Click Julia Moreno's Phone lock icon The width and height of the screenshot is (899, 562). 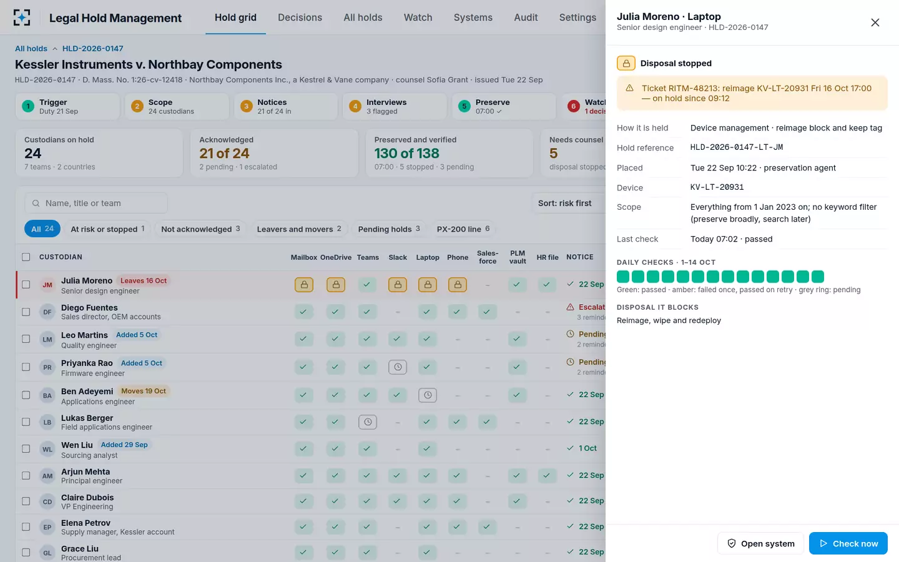(458, 285)
